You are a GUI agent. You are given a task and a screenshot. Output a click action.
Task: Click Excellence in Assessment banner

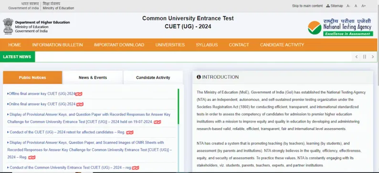pos(348,34)
